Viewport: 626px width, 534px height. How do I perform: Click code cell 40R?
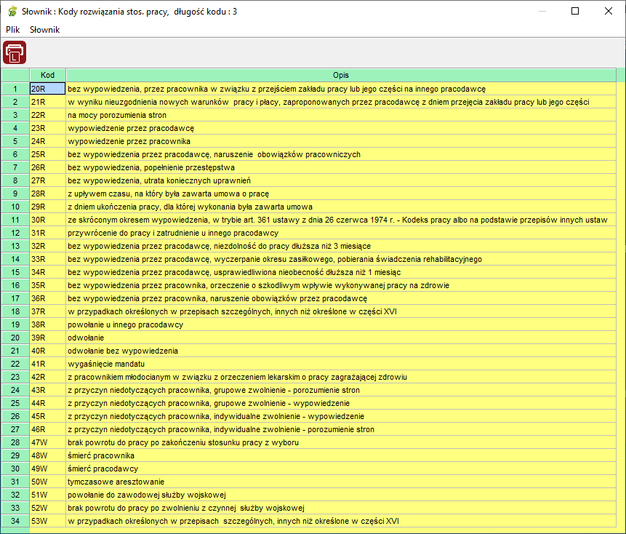pyautogui.click(x=47, y=351)
